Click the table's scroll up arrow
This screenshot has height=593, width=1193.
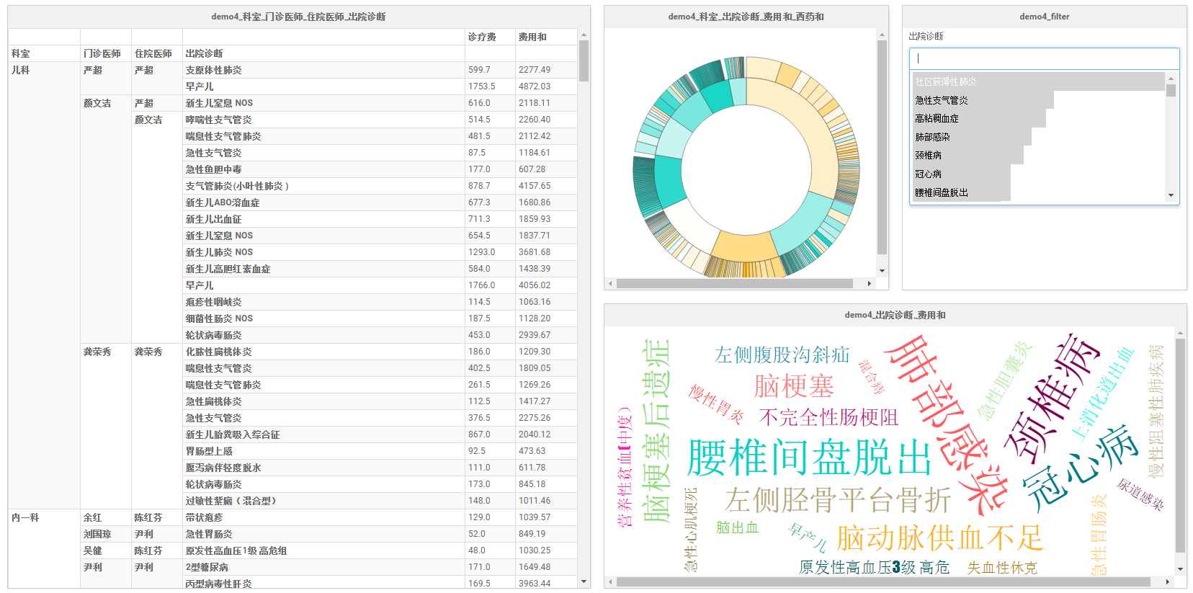584,35
